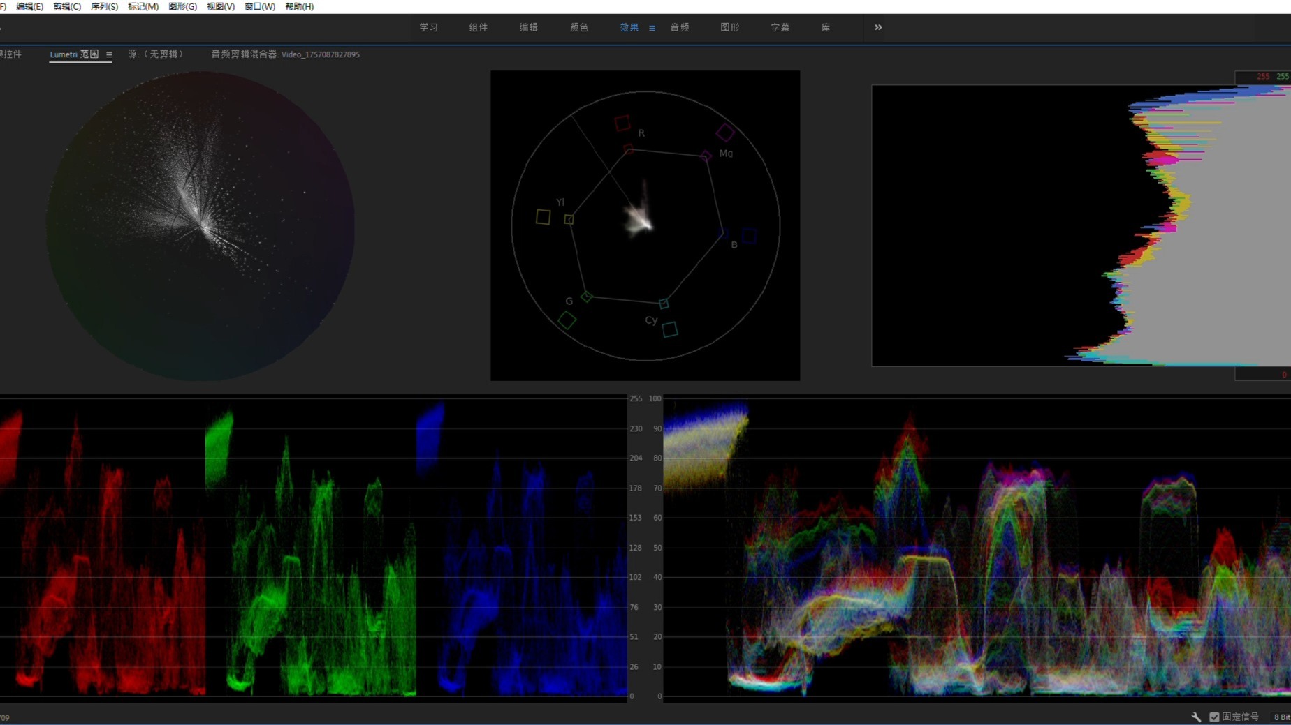Select the 编辑 workspace tab
Screen dimensions: 1291x725
[529, 27]
